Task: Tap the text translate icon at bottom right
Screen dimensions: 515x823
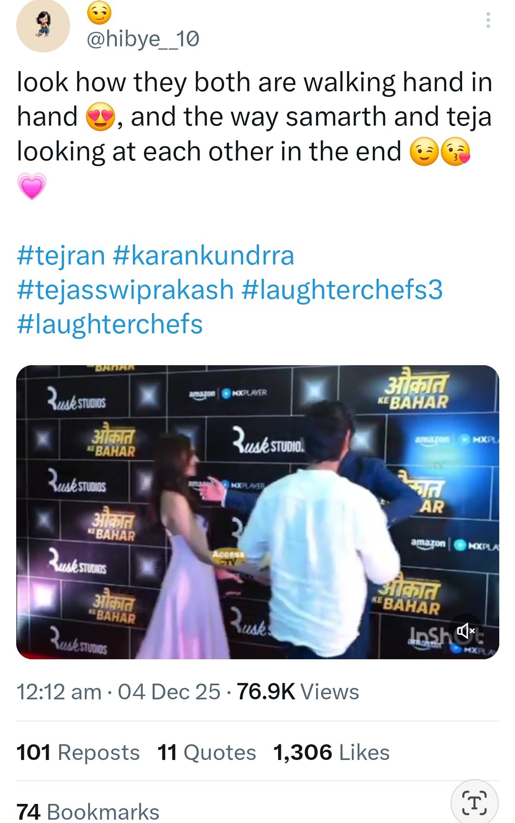Action: 474,802
